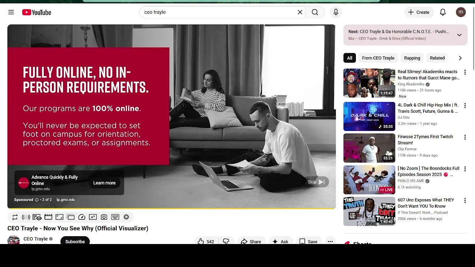Click the eye-card icon in toolbar
The image size is (475, 267).
click(x=37, y=217)
